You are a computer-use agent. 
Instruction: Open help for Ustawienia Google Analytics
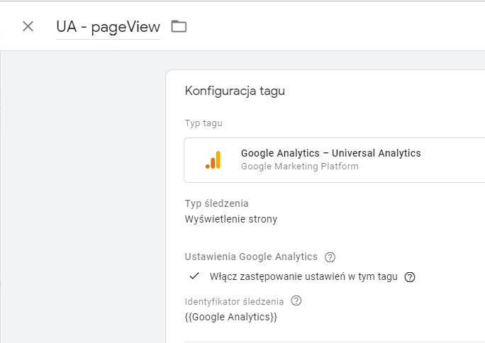[330, 257]
